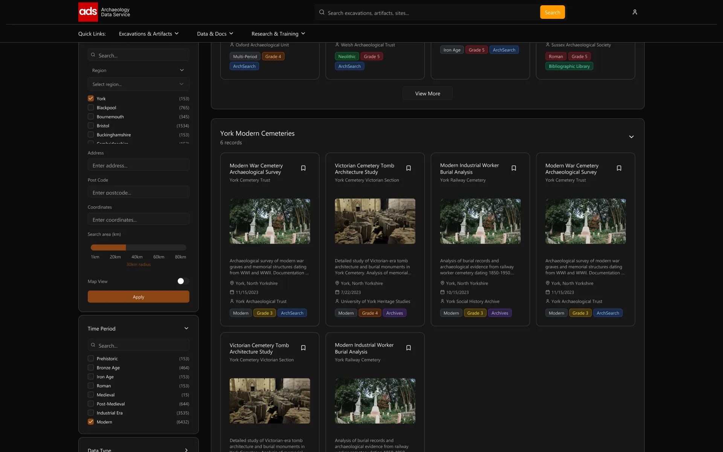
Task: Bookmark the Modern Industrial Worker Burial Analysis in top row
Action: click(x=514, y=168)
